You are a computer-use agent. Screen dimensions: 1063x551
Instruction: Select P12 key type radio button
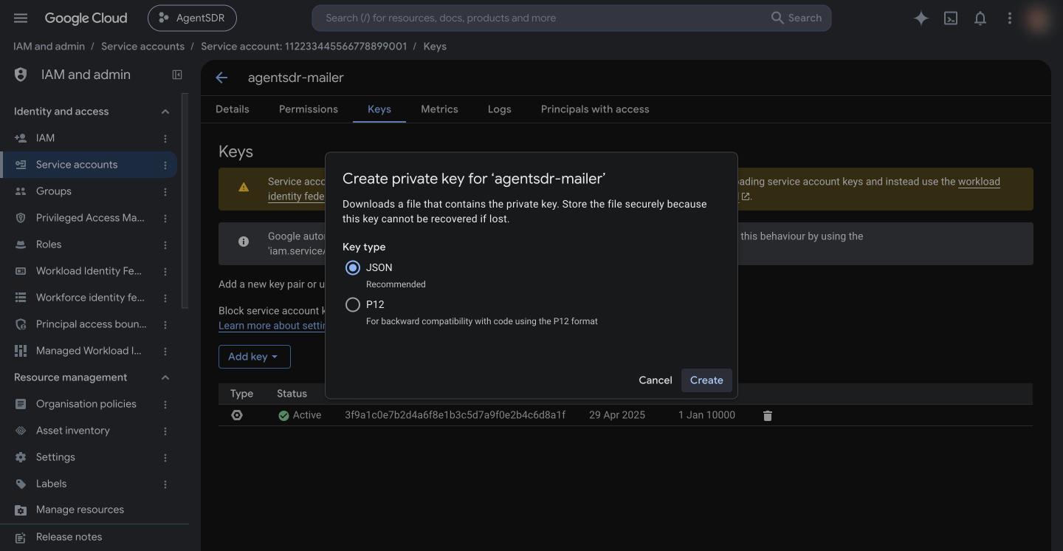353,304
